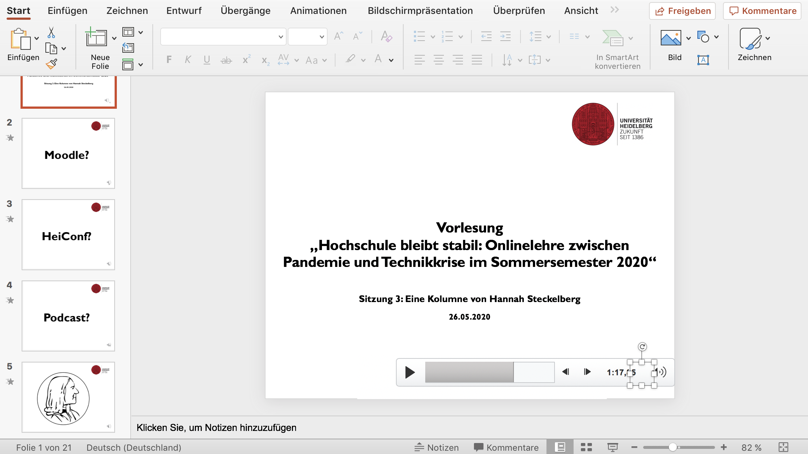
Task: Click the Neue Folie button
Action: pyautogui.click(x=97, y=38)
